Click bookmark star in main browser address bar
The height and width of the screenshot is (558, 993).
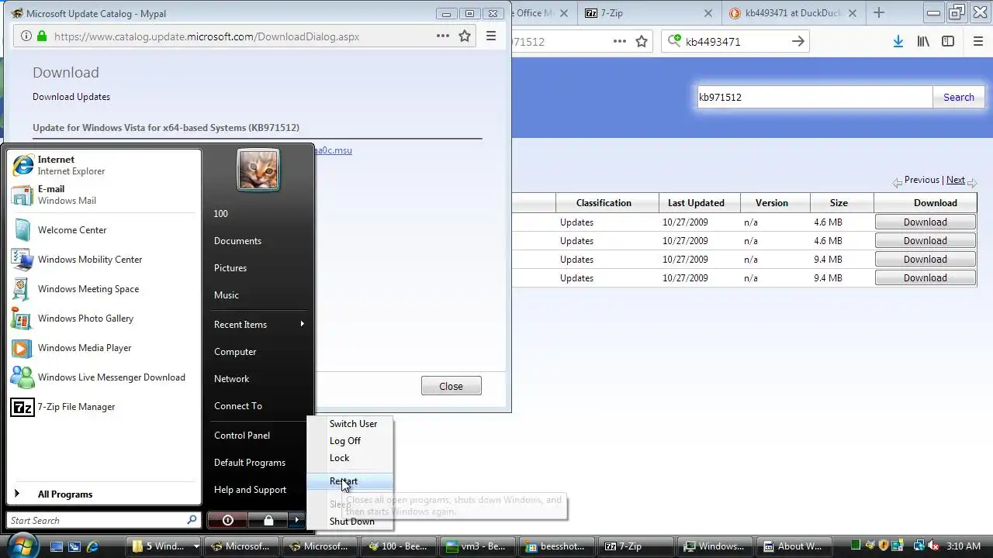pos(642,42)
